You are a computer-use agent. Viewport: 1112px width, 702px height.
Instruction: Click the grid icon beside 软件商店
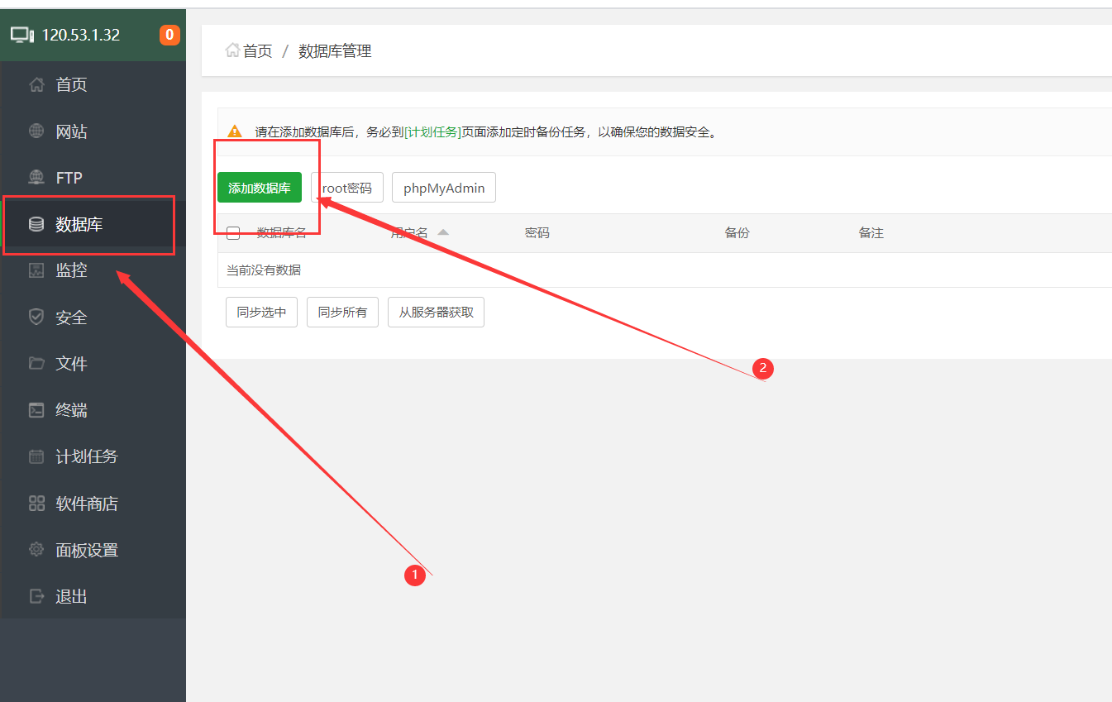[36, 503]
